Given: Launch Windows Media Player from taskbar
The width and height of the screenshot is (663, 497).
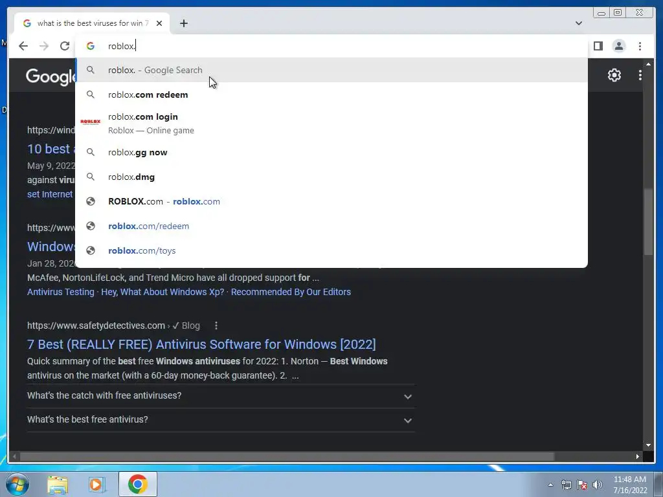Looking at the screenshot, I should (96, 484).
